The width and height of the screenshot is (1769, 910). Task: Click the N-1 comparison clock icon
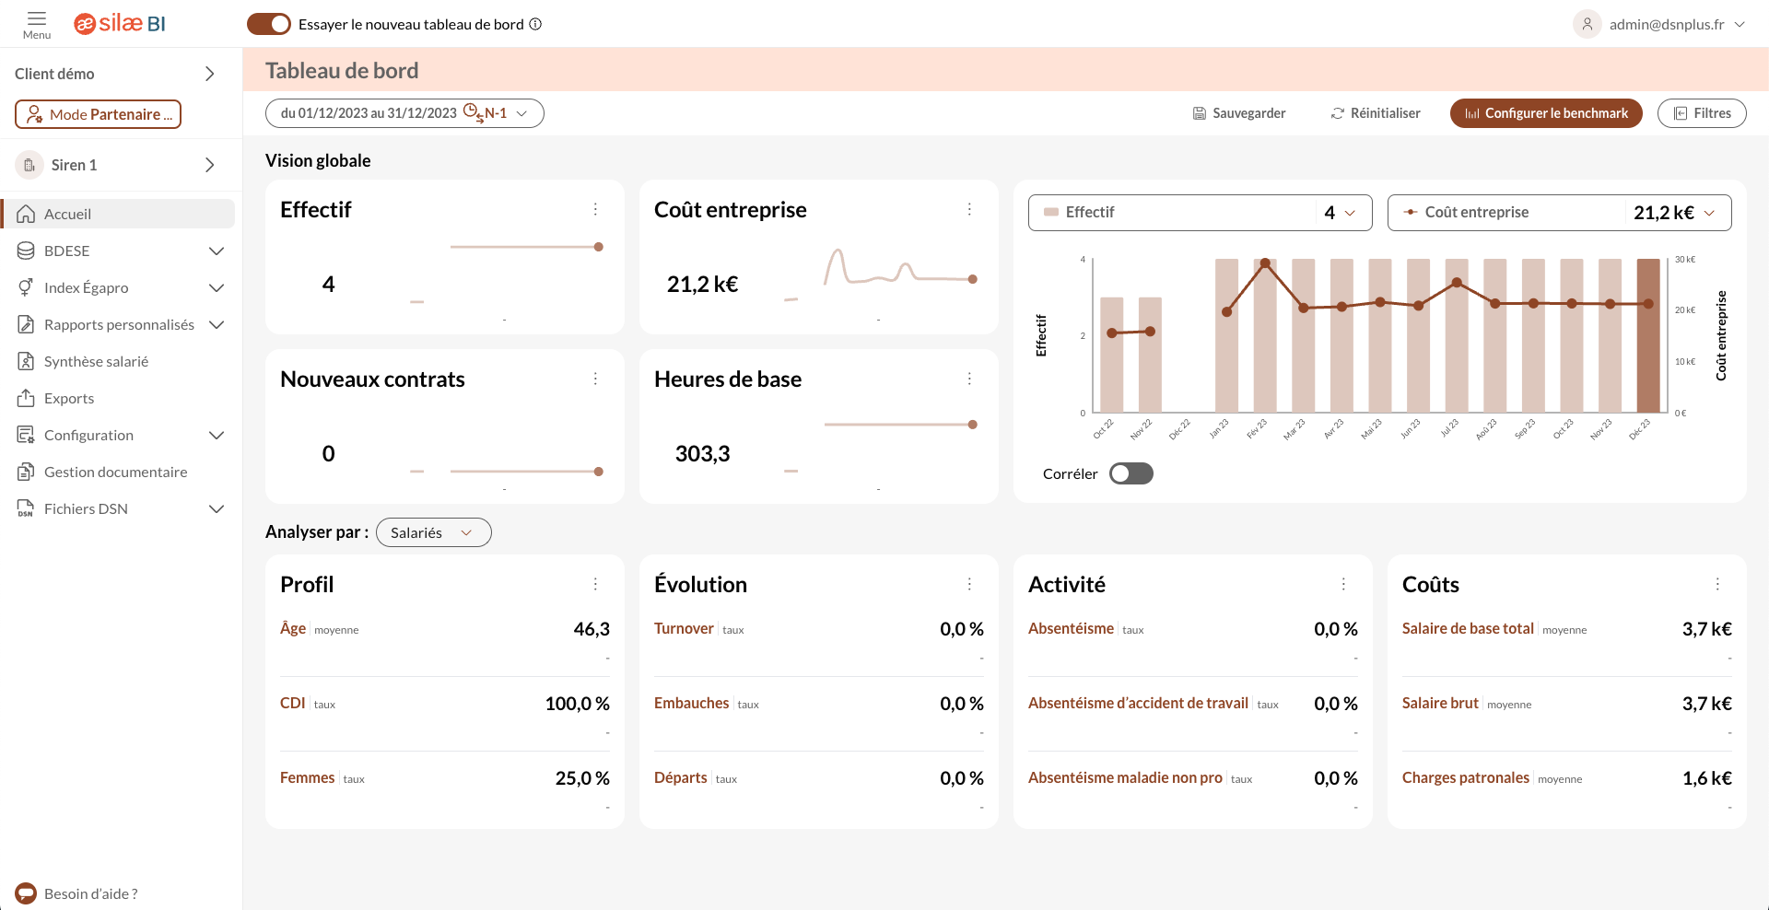click(473, 112)
